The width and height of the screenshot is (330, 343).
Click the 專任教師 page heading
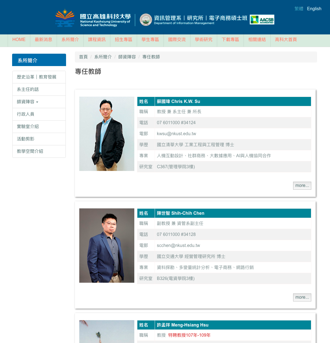88,72
